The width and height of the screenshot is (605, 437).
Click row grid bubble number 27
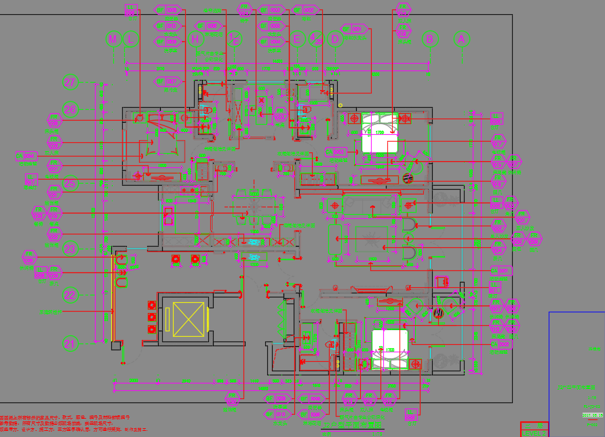pyautogui.click(x=71, y=83)
